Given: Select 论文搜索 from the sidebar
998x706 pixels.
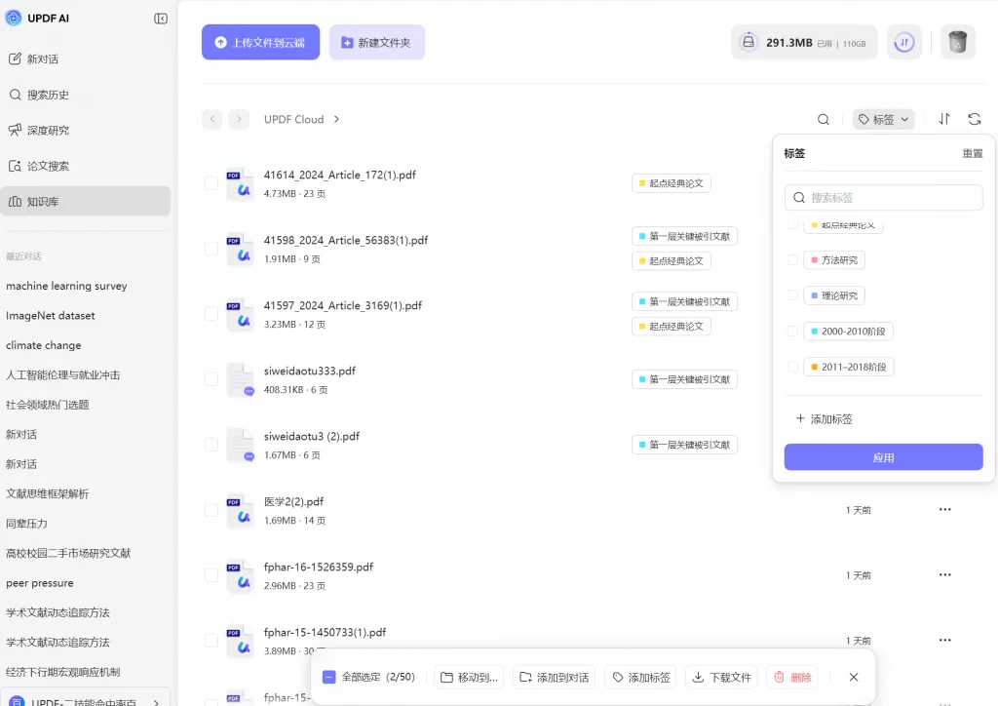Looking at the screenshot, I should pos(47,166).
